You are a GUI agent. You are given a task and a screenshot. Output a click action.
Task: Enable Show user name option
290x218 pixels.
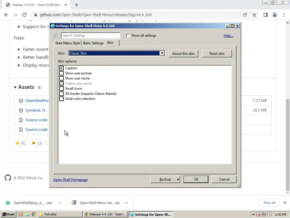[61, 78]
